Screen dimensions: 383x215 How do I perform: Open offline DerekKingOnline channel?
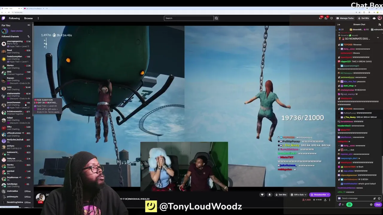(16, 202)
